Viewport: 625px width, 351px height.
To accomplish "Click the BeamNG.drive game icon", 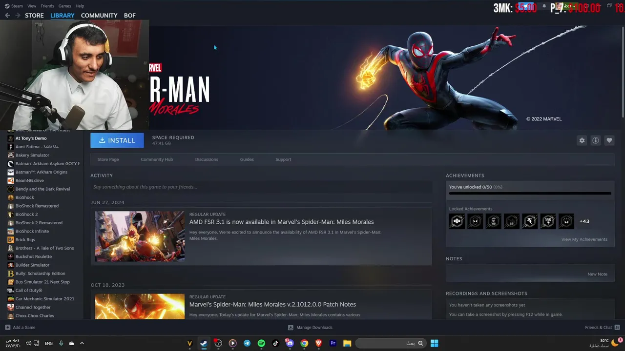I will [11, 180].
